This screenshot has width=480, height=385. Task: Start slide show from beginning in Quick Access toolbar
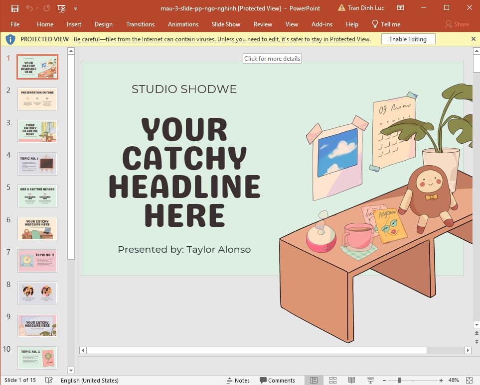click(61, 8)
